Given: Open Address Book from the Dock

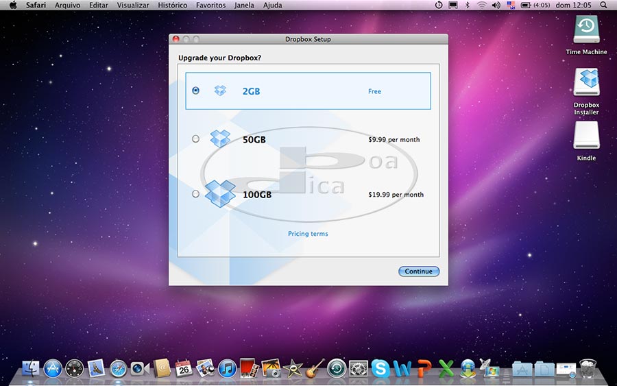Looking at the screenshot, I should point(162,369).
